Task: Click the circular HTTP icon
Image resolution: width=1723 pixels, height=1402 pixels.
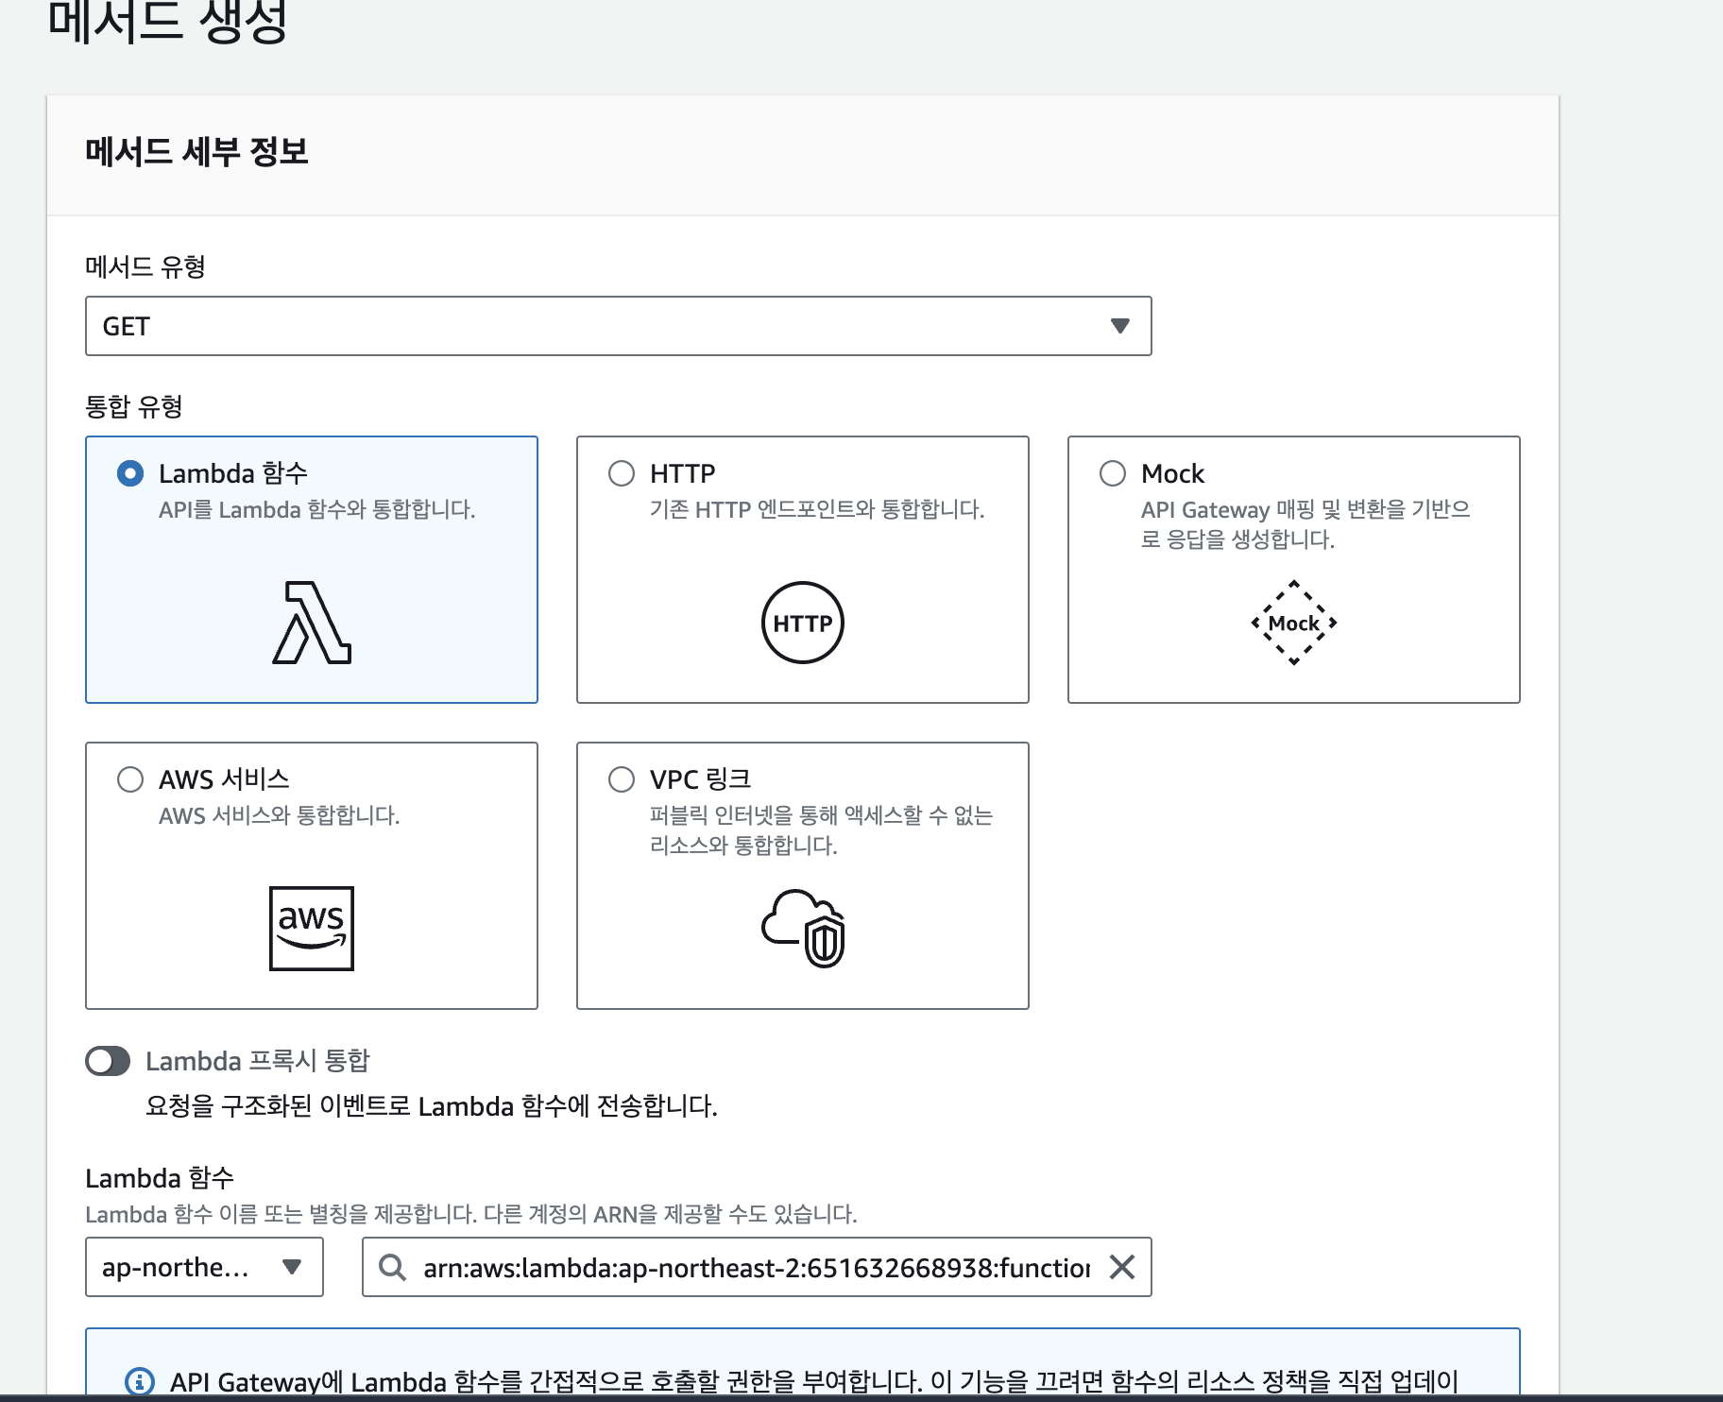Action: (803, 623)
